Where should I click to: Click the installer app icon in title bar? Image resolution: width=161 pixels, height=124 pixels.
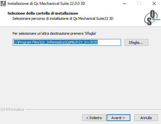tap(3, 4)
